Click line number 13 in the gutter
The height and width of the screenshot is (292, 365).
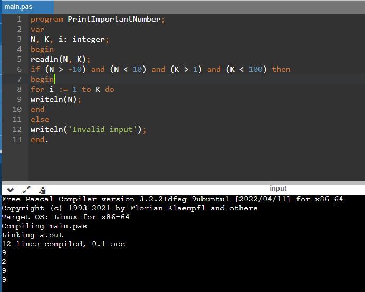(x=17, y=139)
